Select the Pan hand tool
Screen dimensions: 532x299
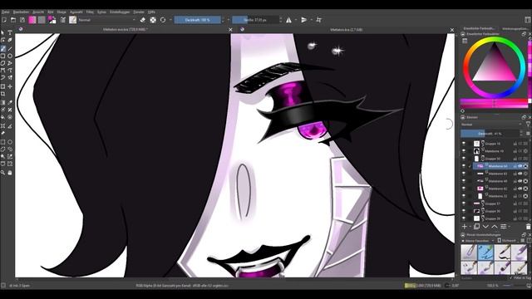[x=10, y=173]
